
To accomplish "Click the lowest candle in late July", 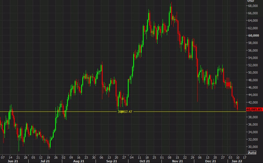I will (50, 144).
